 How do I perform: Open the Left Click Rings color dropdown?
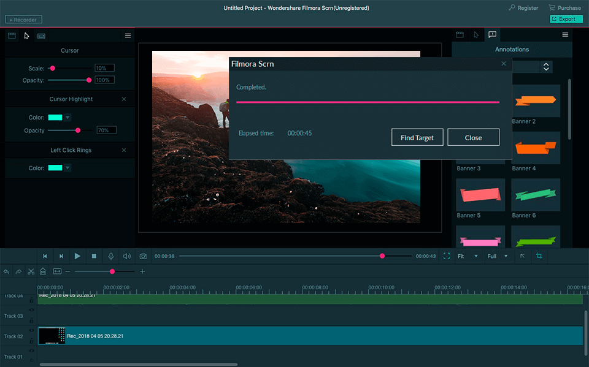[x=67, y=168]
